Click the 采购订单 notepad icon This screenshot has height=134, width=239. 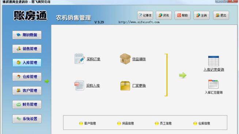click(x=79, y=59)
